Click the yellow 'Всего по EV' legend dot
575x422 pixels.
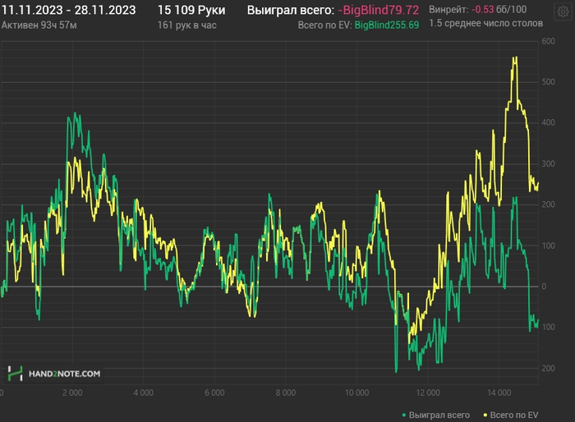(x=485, y=415)
